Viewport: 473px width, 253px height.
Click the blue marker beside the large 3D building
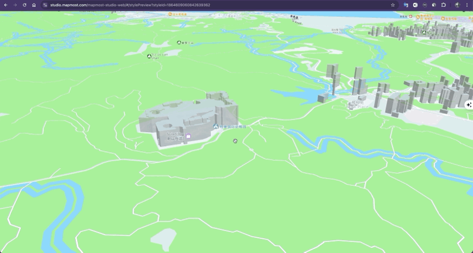pyautogui.click(x=215, y=126)
